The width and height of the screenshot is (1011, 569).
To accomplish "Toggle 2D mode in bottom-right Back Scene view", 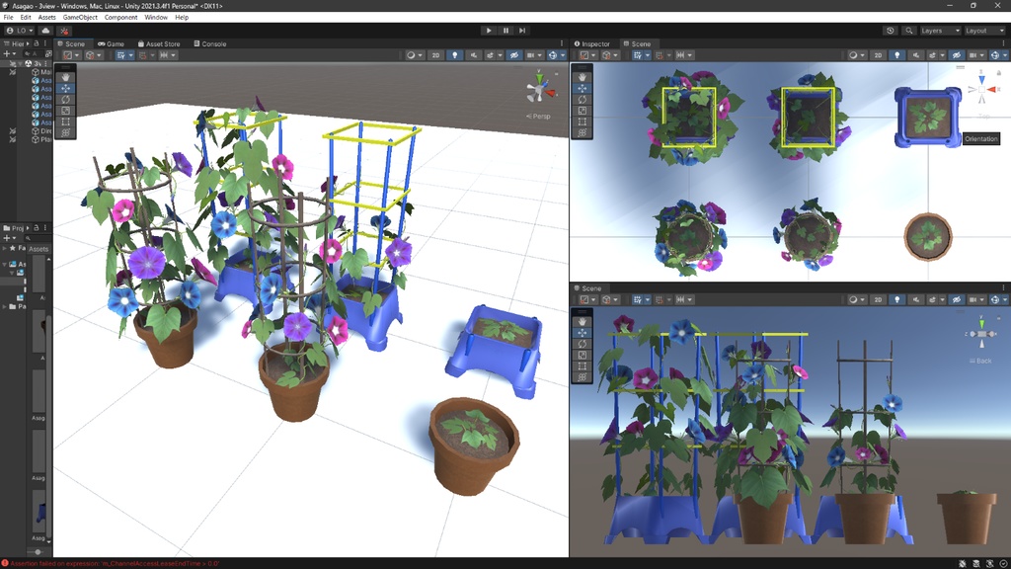I will coord(878,300).
